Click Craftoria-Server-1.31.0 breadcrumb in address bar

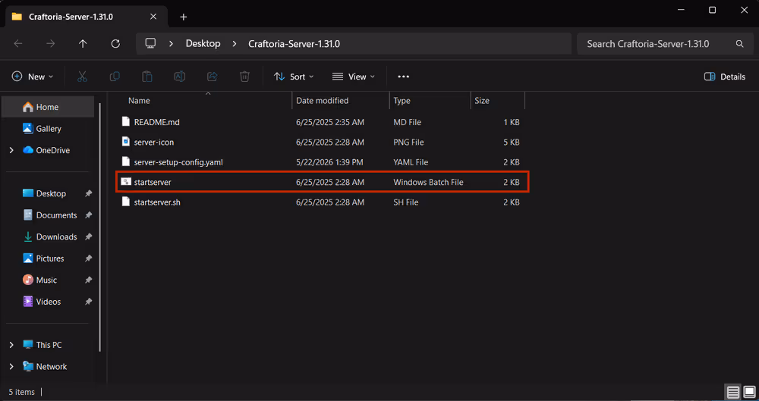(294, 43)
